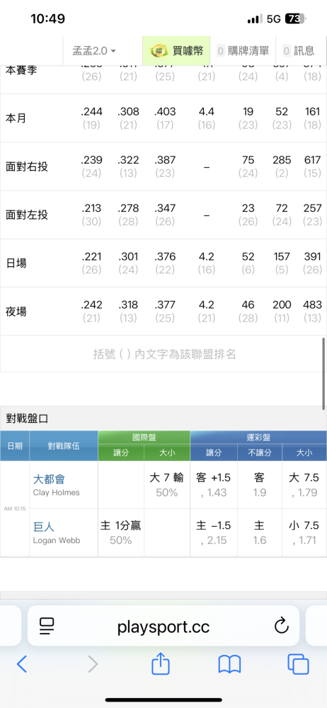Open the Safari share sheet icon
Screen dimensions: 327x708
click(x=161, y=663)
